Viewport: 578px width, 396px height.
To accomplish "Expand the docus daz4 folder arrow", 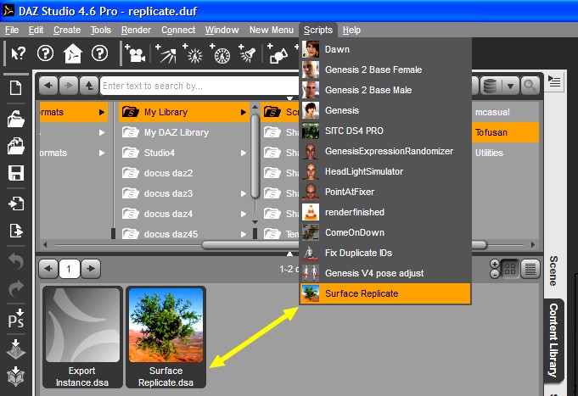I will [244, 214].
